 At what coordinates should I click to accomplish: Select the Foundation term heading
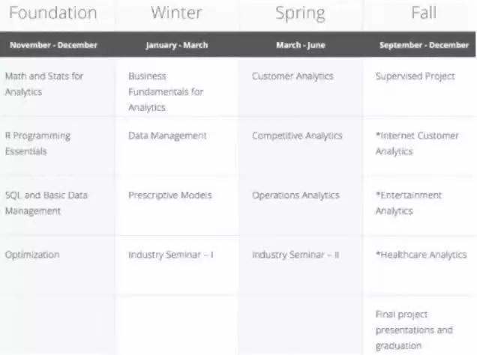[52, 13]
